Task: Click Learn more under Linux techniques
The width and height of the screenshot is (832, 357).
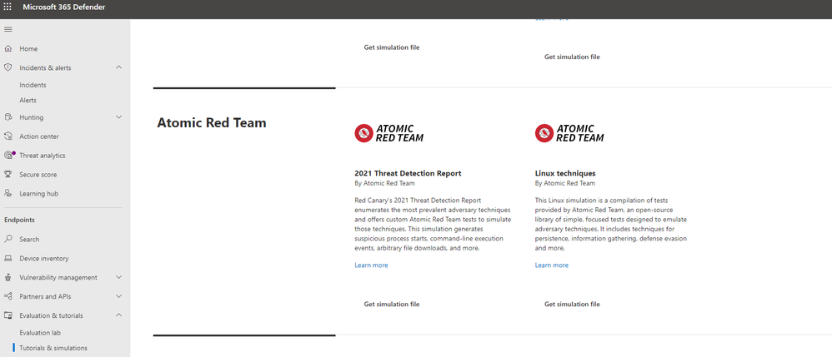Action: tap(551, 265)
